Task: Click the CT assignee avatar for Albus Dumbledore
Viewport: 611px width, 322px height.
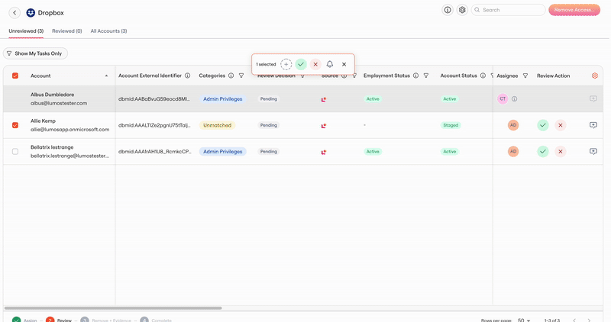Action: pos(503,99)
